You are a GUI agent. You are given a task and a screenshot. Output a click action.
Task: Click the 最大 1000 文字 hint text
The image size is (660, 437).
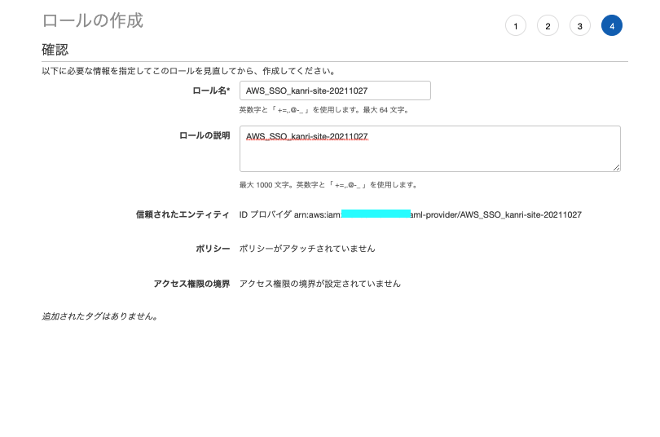pos(328,185)
